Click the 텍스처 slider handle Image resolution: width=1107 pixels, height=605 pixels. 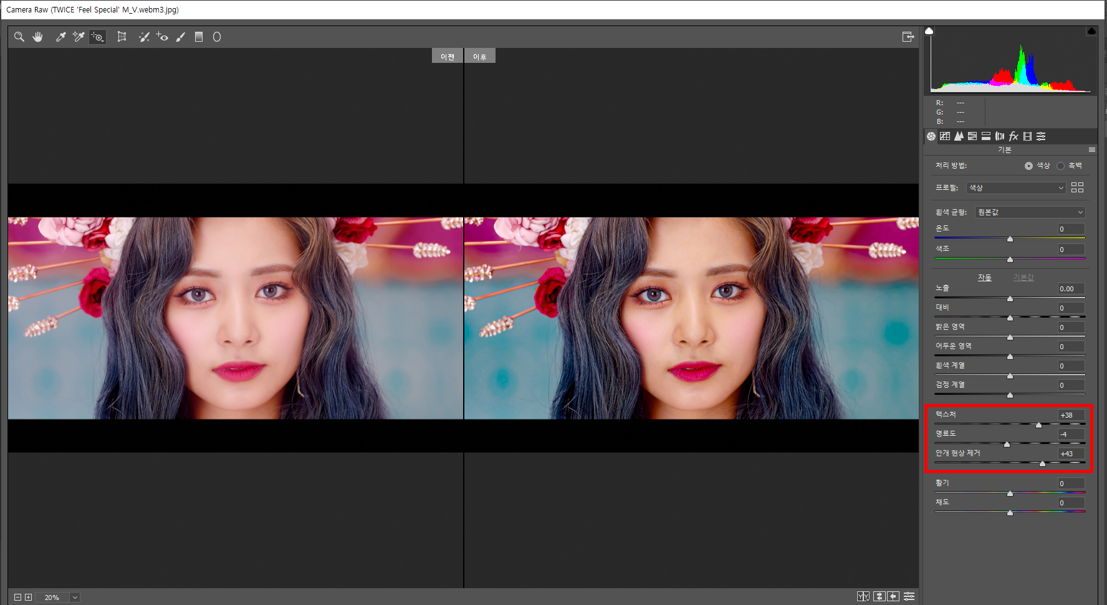1038,425
